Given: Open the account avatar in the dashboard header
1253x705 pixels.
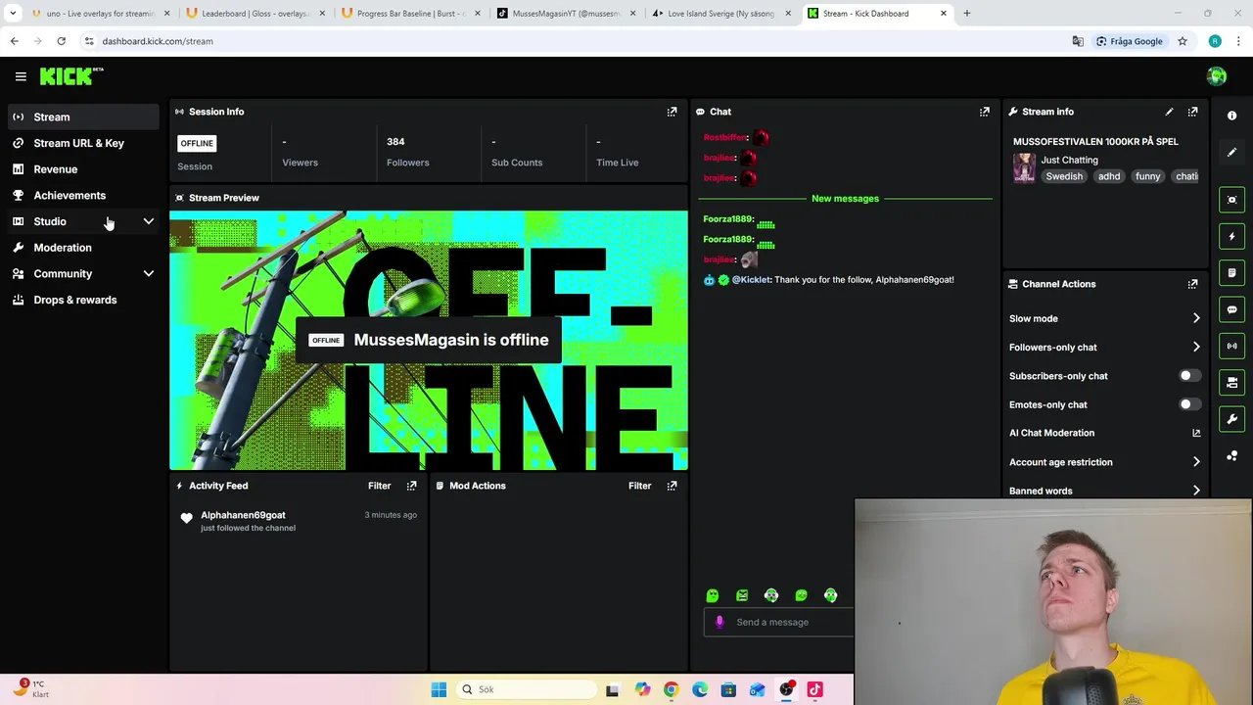Looking at the screenshot, I should 1217,75.
